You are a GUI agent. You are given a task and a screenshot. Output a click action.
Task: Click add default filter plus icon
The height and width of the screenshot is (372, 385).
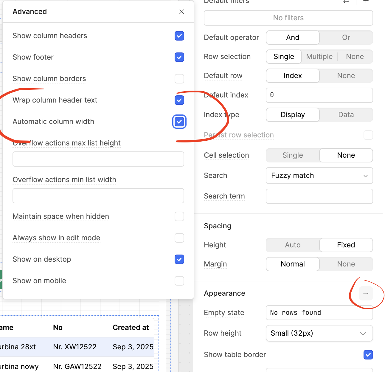[x=366, y=2]
